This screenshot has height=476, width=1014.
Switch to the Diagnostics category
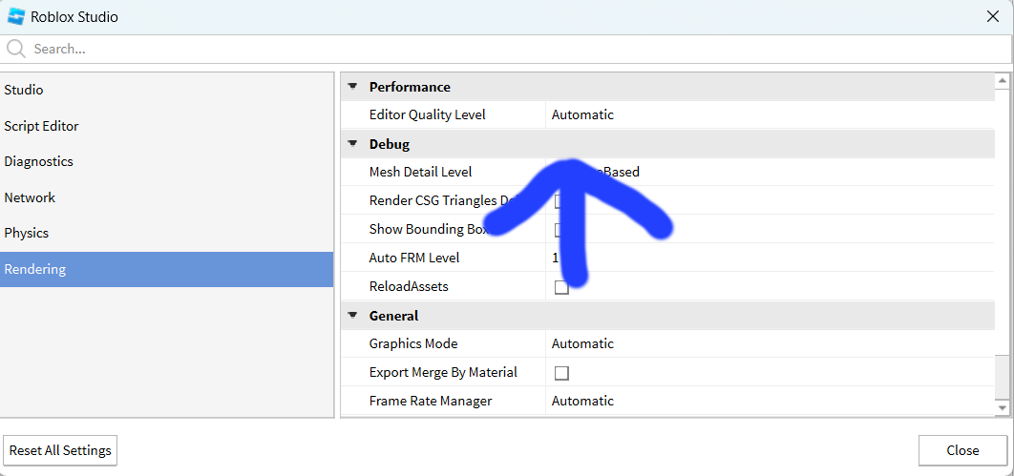(x=167, y=161)
